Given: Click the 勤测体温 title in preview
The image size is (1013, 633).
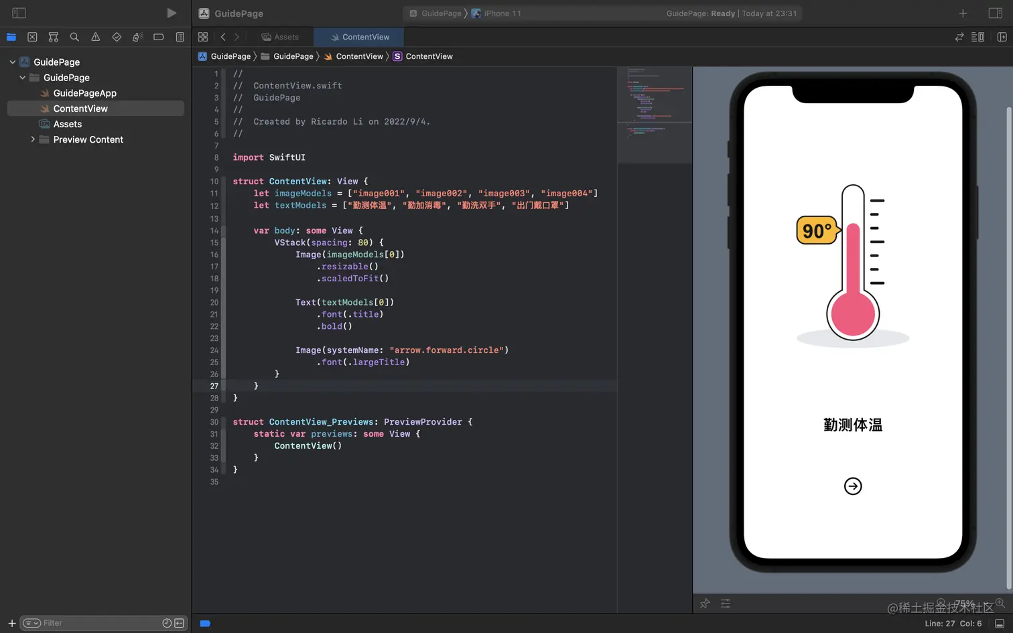Looking at the screenshot, I should click(x=853, y=425).
